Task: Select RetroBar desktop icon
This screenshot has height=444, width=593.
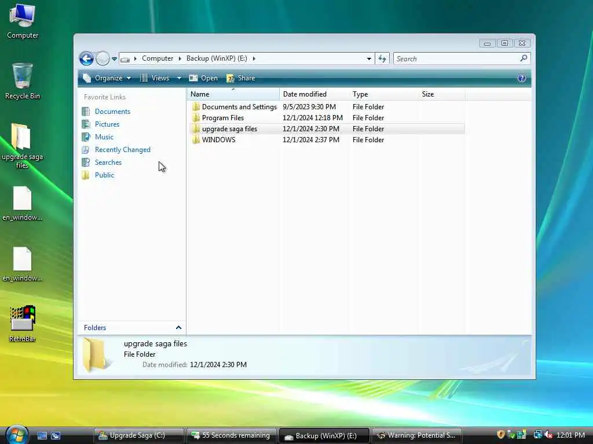Action: 23,324
